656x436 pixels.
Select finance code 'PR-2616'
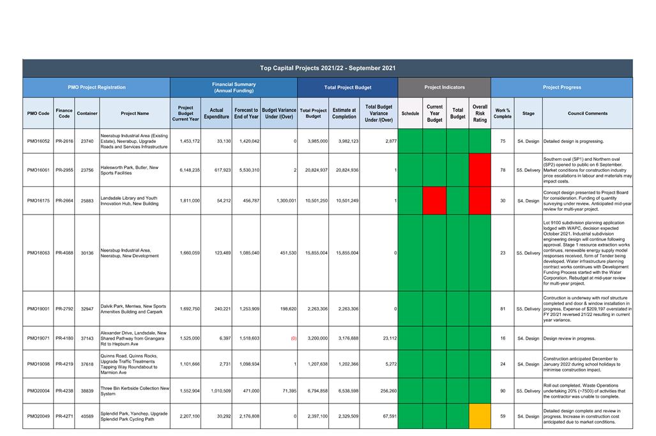(x=64, y=141)
